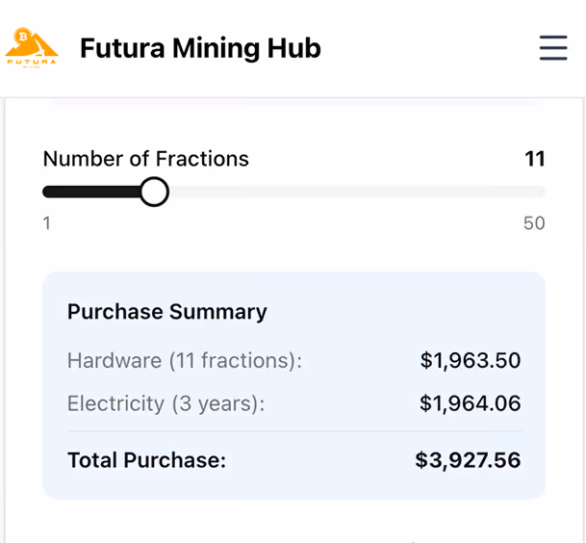This screenshot has height=543, width=586.
Task: Click the current fractions value 11
Action: point(535,159)
